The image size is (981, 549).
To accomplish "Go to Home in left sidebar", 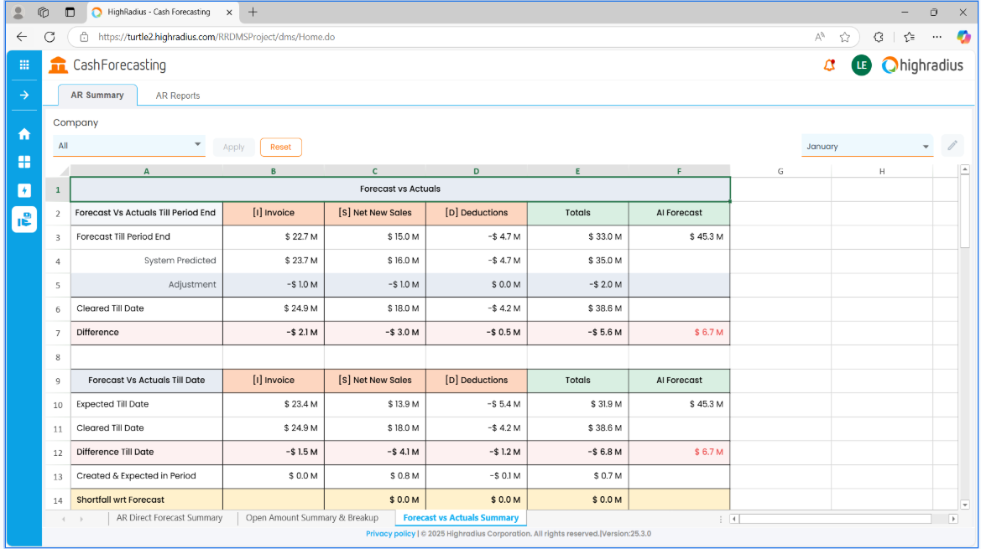I will tap(24, 134).
